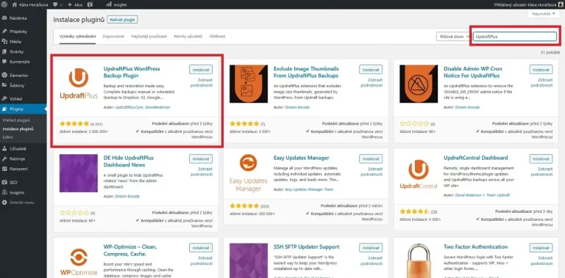The height and width of the screenshot is (278, 565).
Task: Open the Nastavení settings icon
Action: coord(4,169)
